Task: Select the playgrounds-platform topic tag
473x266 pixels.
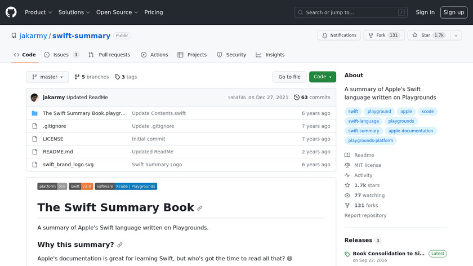Action: 371,140
